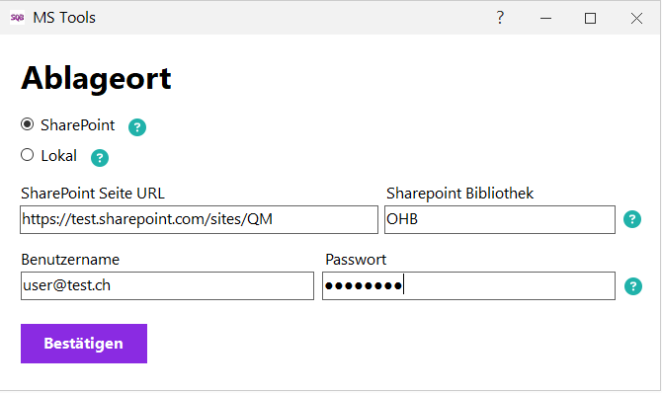
Task: Confirm with the Bestätigen button
Action: [x=84, y=344]
